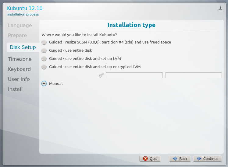Click the key icon beside the passphrase fields
The image size is (228, 167).
tap(101, 75)
